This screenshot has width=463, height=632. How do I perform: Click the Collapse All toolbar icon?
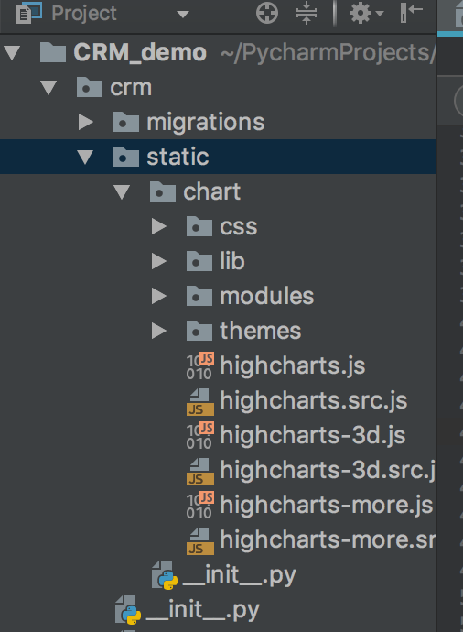click(307, 13)
